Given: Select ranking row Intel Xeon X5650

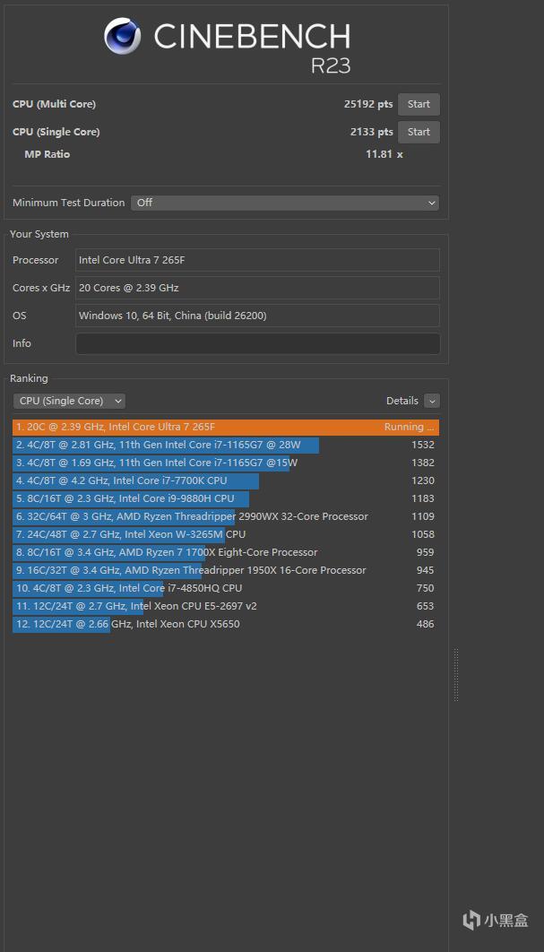Looking at the screenshot, I should [x=226, y=624].
